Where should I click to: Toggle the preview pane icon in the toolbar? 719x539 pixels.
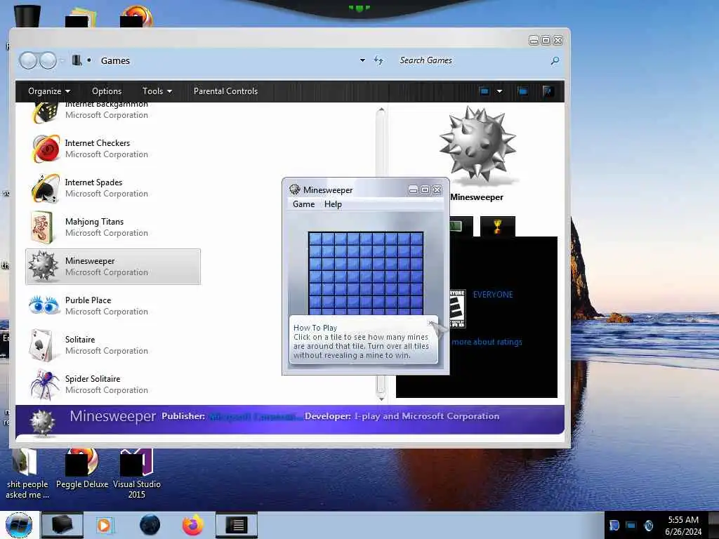click(x=522, y=91)
